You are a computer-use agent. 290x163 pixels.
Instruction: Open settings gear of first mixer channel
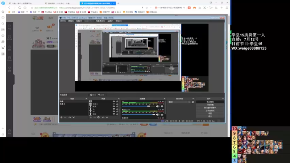[162, 106]
